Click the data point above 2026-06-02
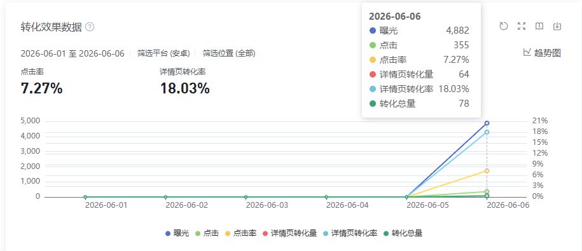 (x=165, y=197)
